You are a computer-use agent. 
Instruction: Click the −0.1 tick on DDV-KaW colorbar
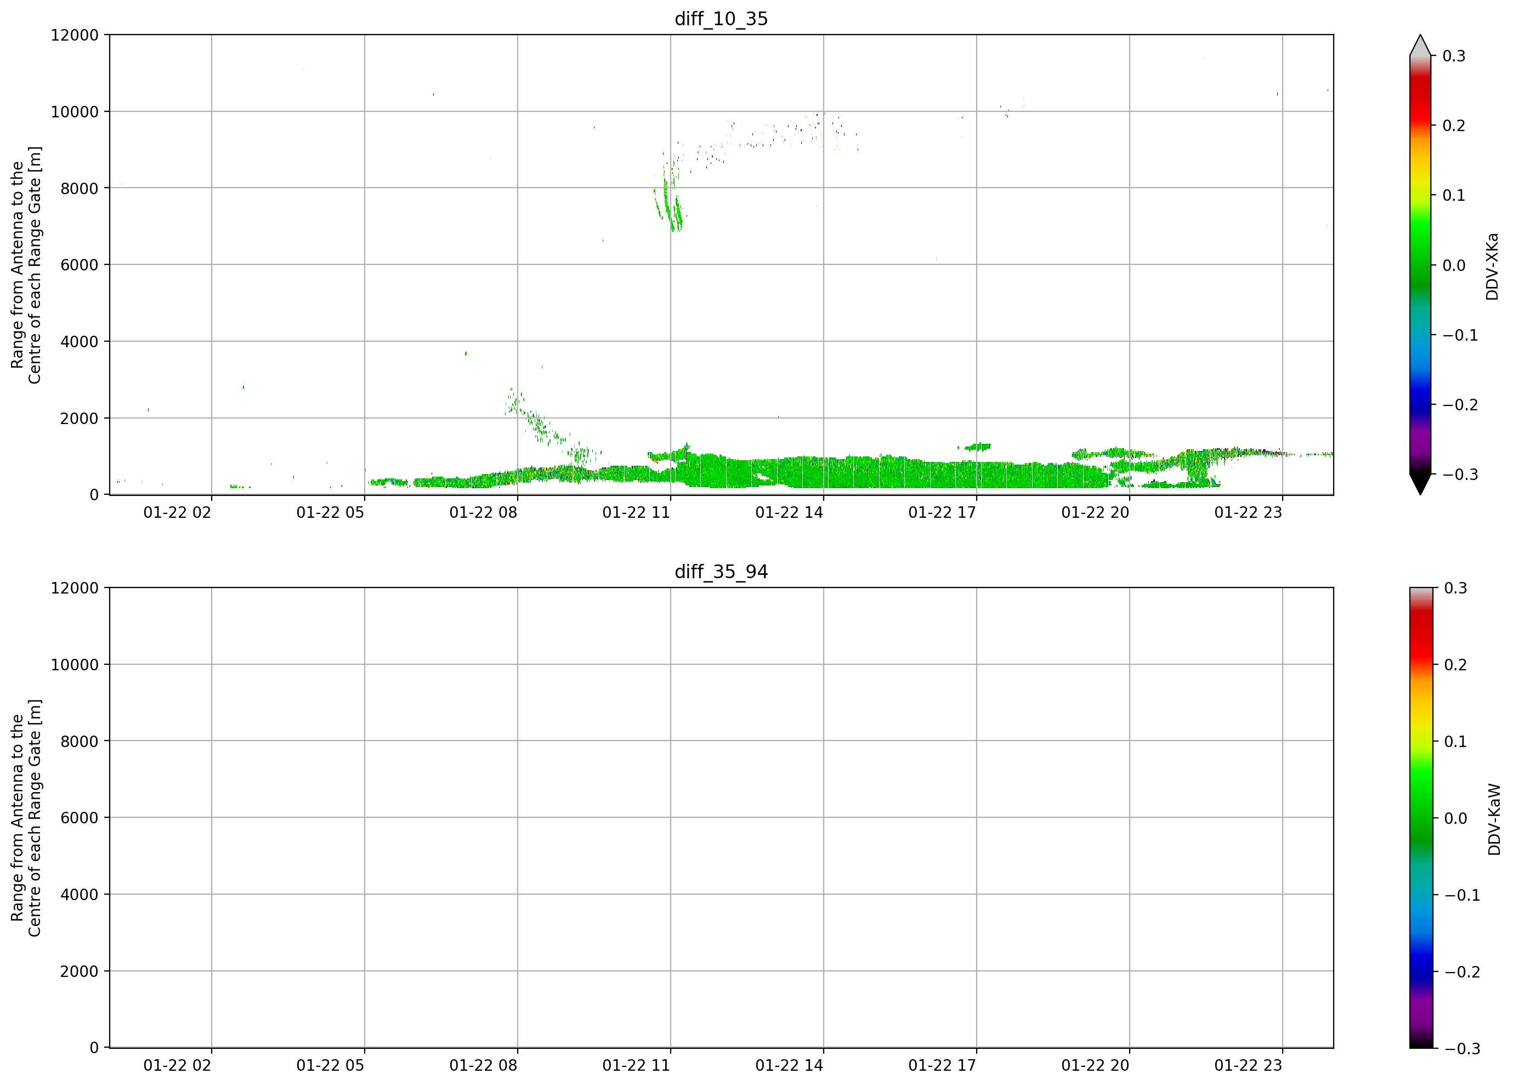click(x=1463, y=895)
